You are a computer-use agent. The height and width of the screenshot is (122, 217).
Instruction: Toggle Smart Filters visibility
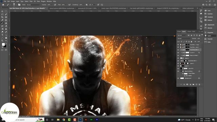[183, 74]
